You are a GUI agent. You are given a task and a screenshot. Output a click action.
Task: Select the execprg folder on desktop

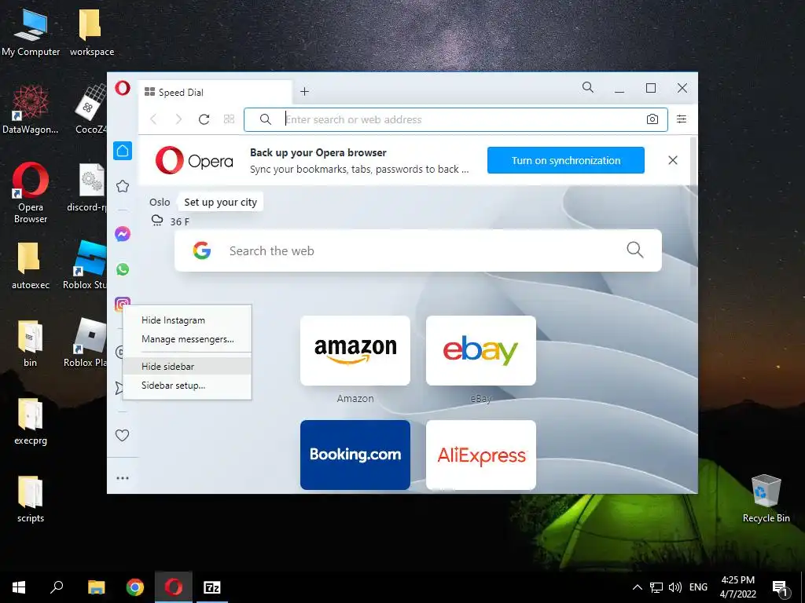click(31, 422)
